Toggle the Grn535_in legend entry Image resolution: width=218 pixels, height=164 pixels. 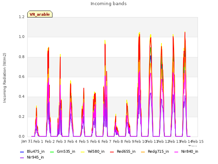(x=62, y=151)
